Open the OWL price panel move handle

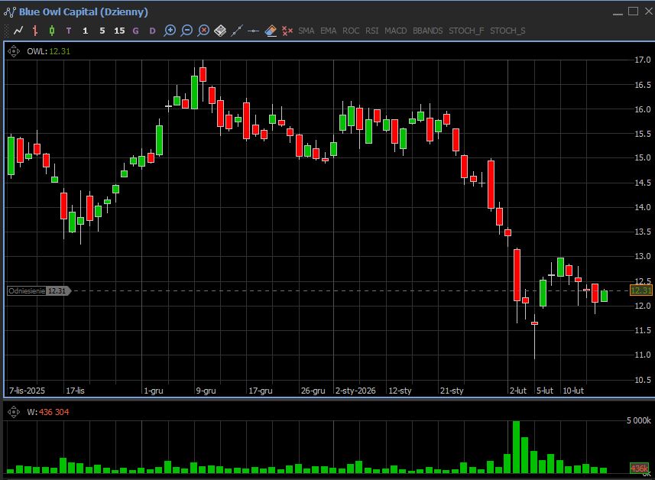(x=14, y=51)
